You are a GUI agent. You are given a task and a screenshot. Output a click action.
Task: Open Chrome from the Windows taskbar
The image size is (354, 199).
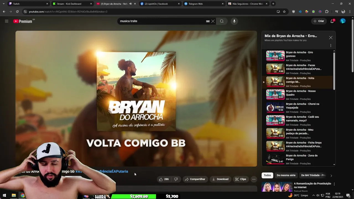click(23, 196)
